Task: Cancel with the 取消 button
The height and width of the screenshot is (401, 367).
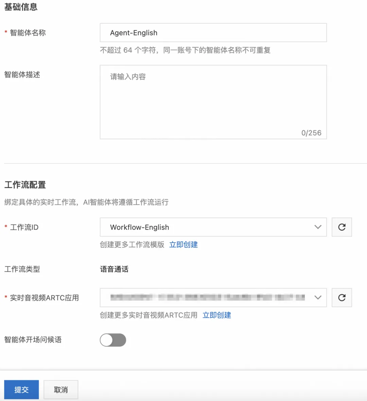Action: pos(61,389)
